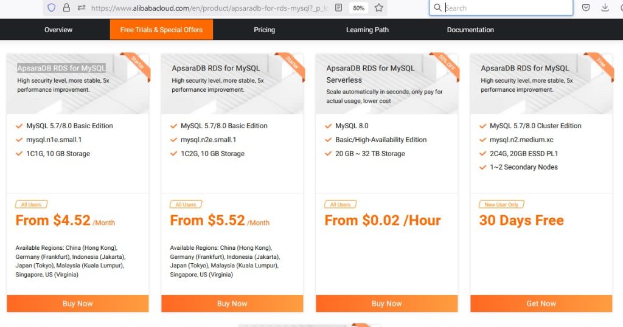The width and height of the screenshot is (623, 327).
Task: Click inside the browser Search field
Action: [x=501, y=7]
